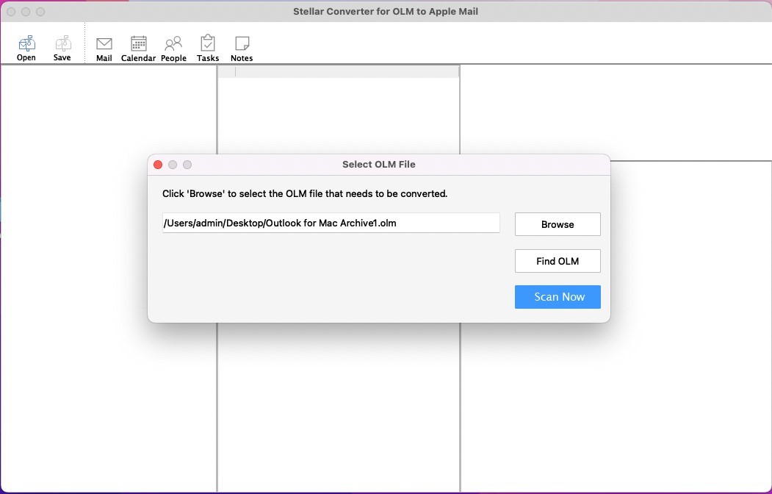The image size is (772, 494).
Task: Start scanning with Scan Now
Action: tap(558, 297)
